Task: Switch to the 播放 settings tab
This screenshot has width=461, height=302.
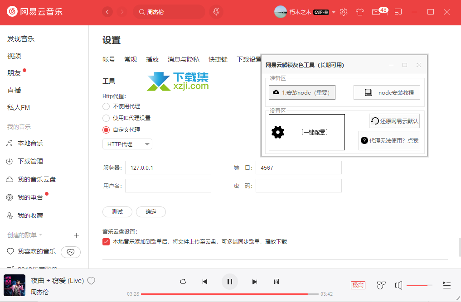Action: pos(152,59)
